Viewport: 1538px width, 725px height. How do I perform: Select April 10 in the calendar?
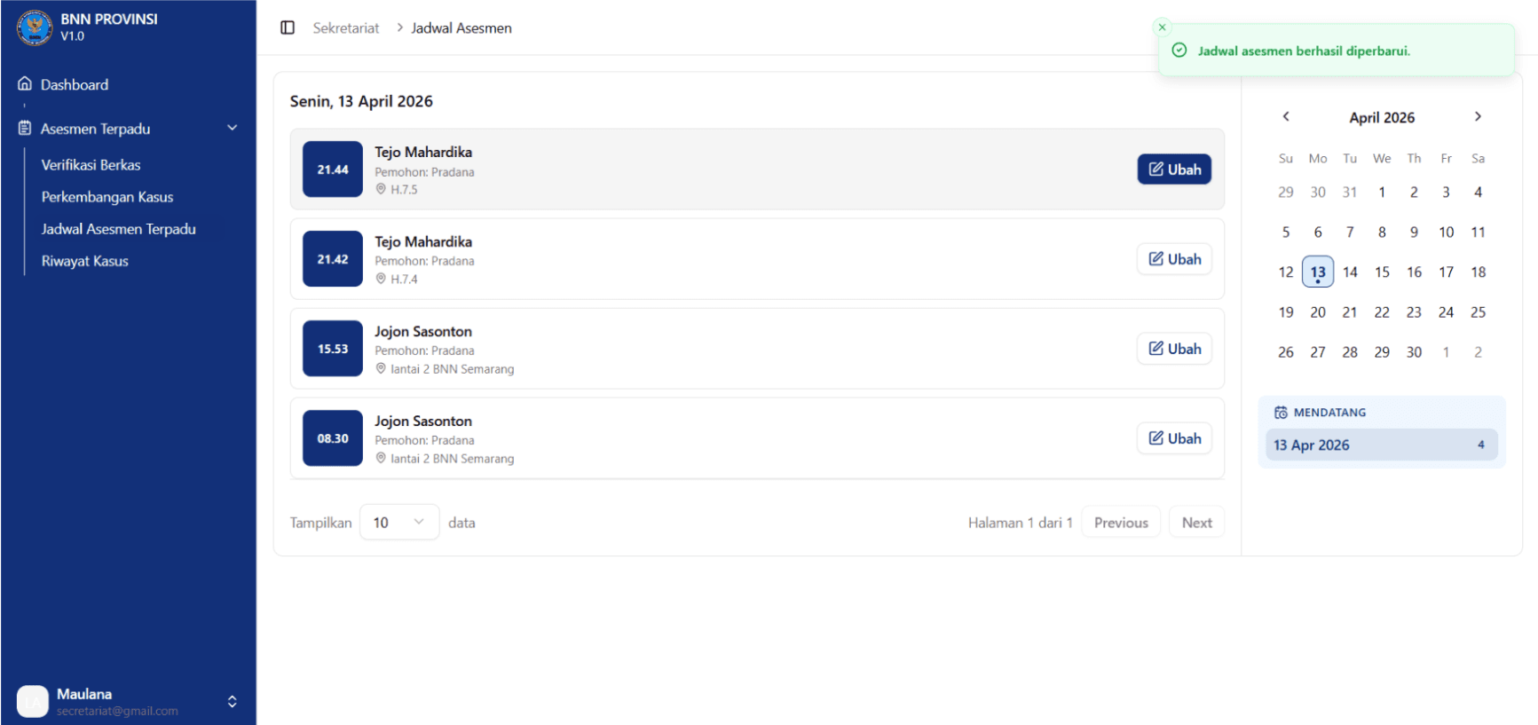coord(1446,232)
